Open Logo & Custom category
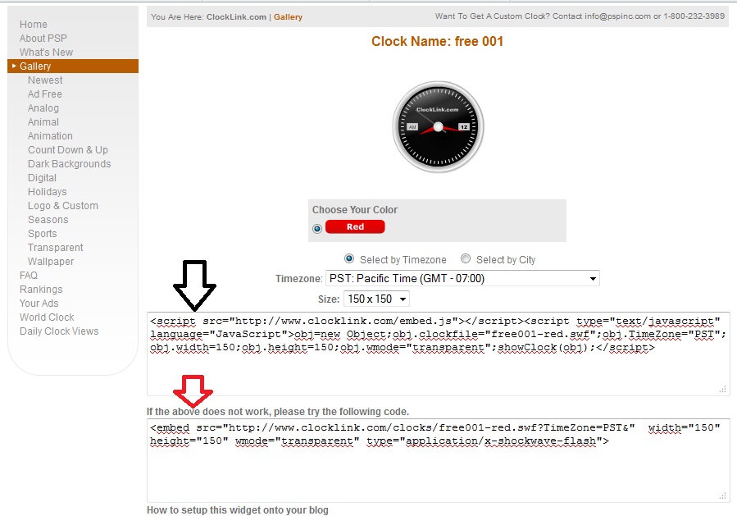Viewport: 737px width, 516px height. coord(63,206)
